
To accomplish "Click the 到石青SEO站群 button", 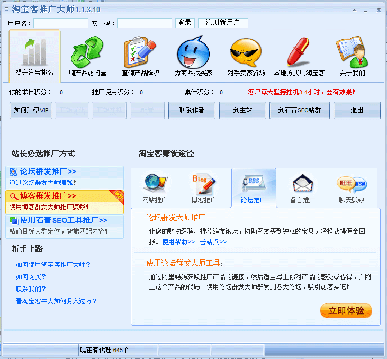I will [299, 110].
